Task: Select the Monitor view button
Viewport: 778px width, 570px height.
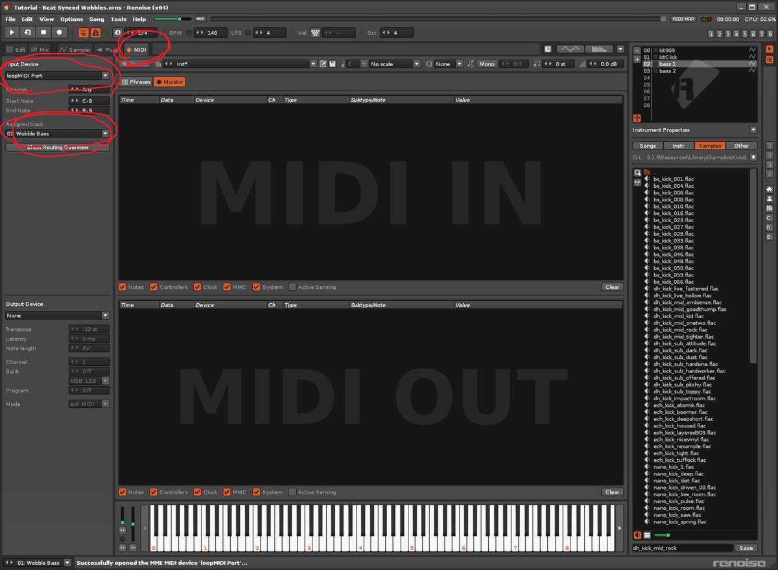Action: (x=169, y=82)
